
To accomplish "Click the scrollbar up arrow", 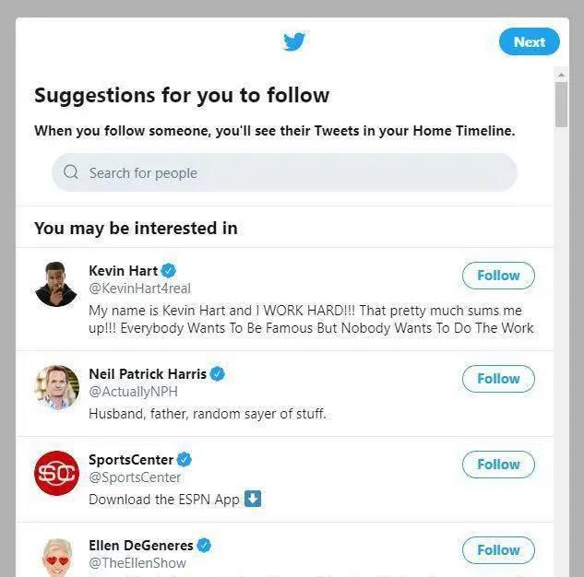I will [x=561, y=75].
